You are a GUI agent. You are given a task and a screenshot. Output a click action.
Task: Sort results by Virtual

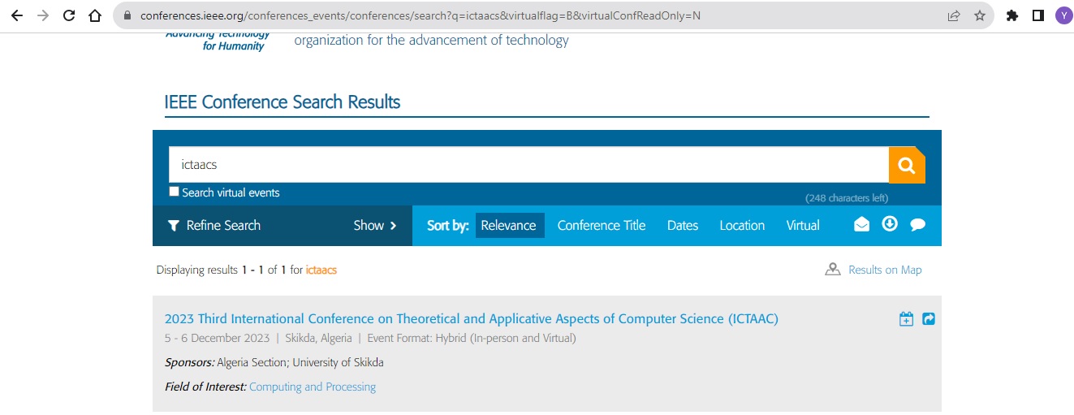pyautogui.click(x=803, y=226)
